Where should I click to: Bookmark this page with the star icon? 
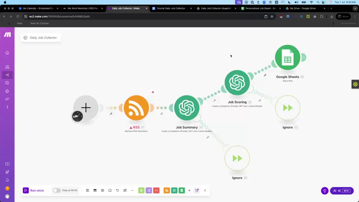point(272,17)
